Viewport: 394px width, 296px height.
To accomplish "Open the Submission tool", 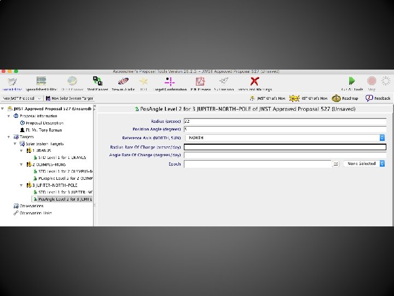I will (x=224, y=84).
